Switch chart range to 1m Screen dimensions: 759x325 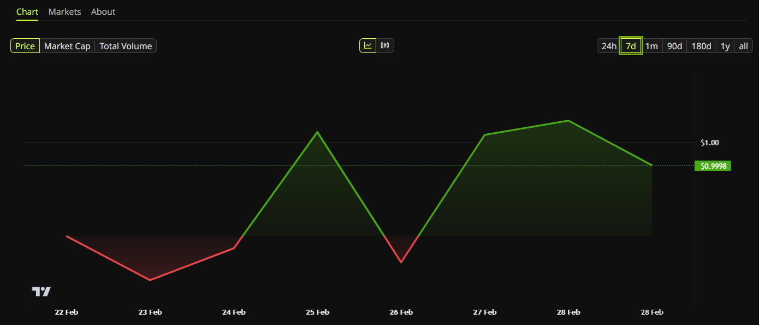tap(652, 46)
